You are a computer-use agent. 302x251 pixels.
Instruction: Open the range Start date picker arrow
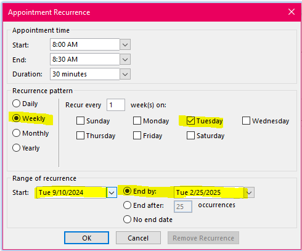click(x=112, y=192)
